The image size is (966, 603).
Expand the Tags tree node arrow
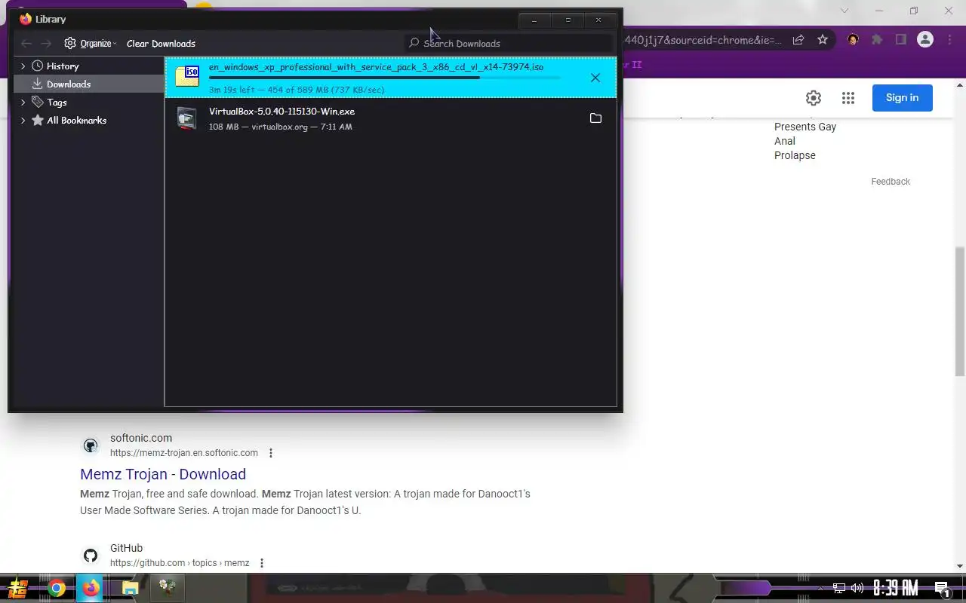(23, 103)
